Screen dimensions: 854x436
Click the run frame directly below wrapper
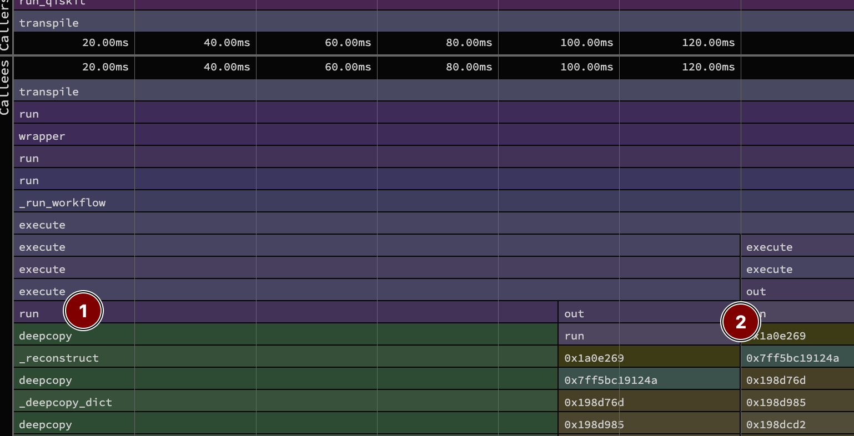[x=29, y=158]
